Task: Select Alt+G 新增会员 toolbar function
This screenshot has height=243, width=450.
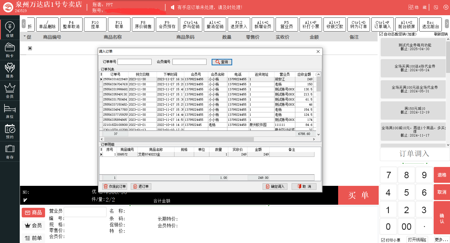Action: point(263,24)
